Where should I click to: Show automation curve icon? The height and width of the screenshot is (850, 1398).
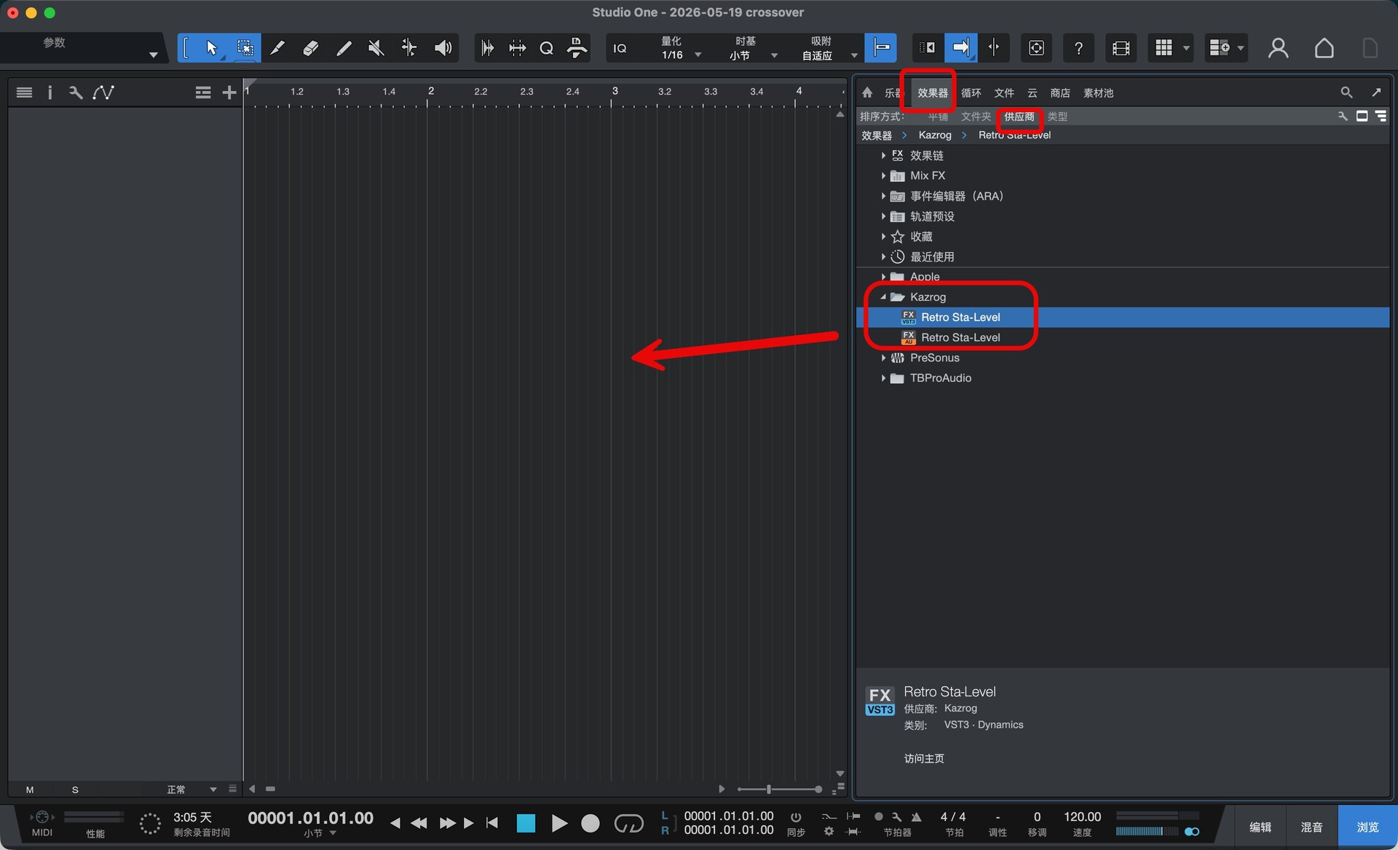click(103, 93)
